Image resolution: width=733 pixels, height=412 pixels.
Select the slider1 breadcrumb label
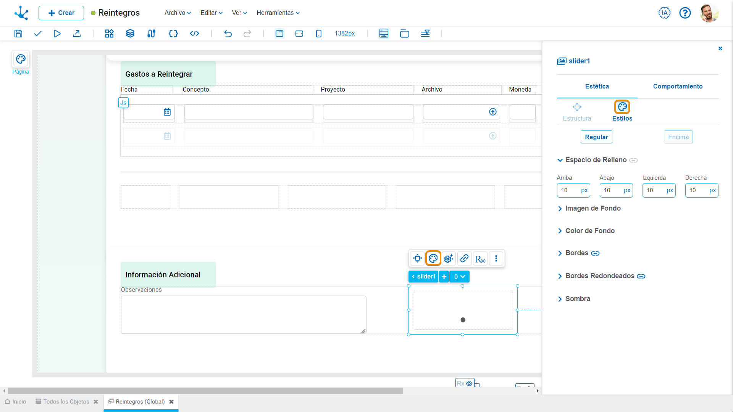coord(423,277)
